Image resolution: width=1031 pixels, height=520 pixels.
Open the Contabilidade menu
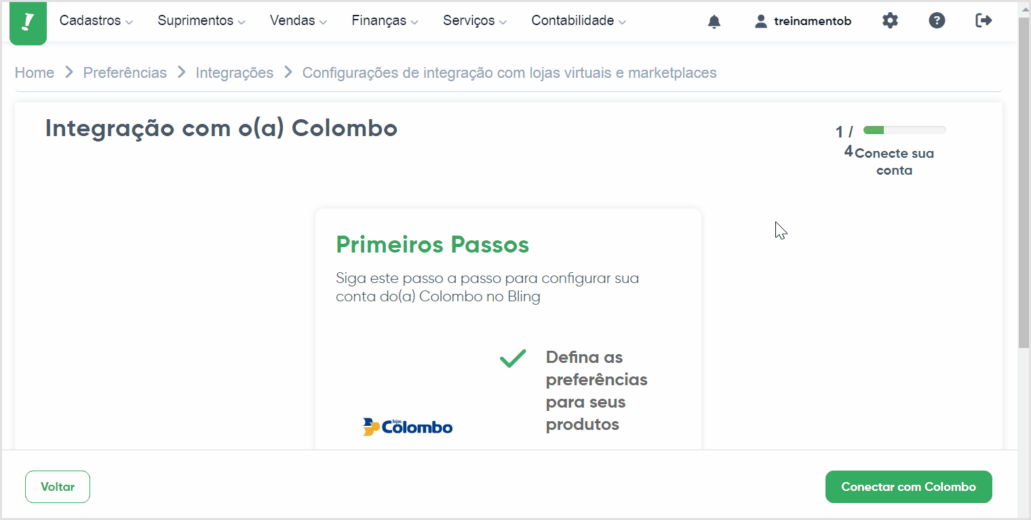(x=579, y=21)
